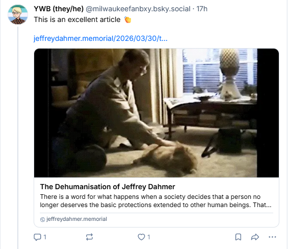The height and width of the screenshot is (249, 288).
Task: Open the three-dot more options menu
Action: point(272,237)
